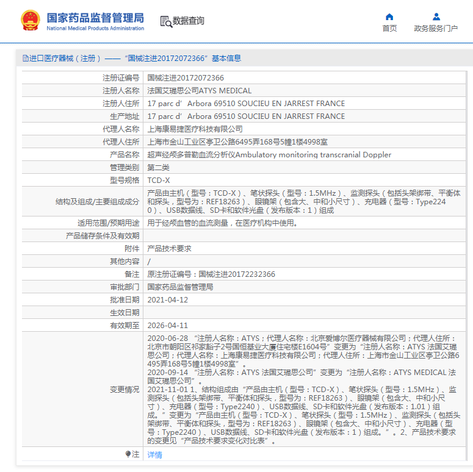Click the 注册人住所 address value
The image size is (473, 472).
(246, 104)
